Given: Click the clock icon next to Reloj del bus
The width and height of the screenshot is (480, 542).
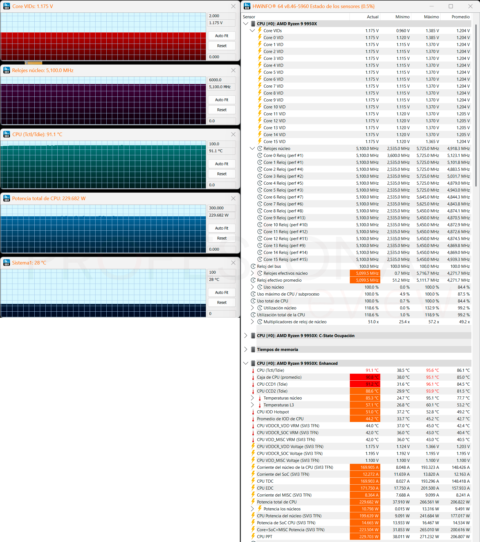Looking at the screenshot, I should click(x=253, y=266).
